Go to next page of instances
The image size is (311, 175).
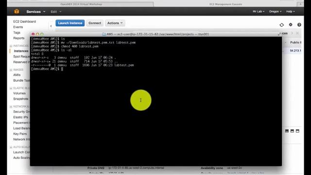click(292, 33)
